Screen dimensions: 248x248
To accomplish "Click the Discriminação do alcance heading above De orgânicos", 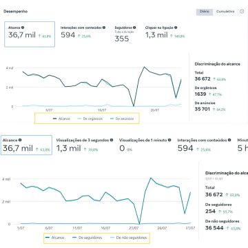I will point(217,64).
